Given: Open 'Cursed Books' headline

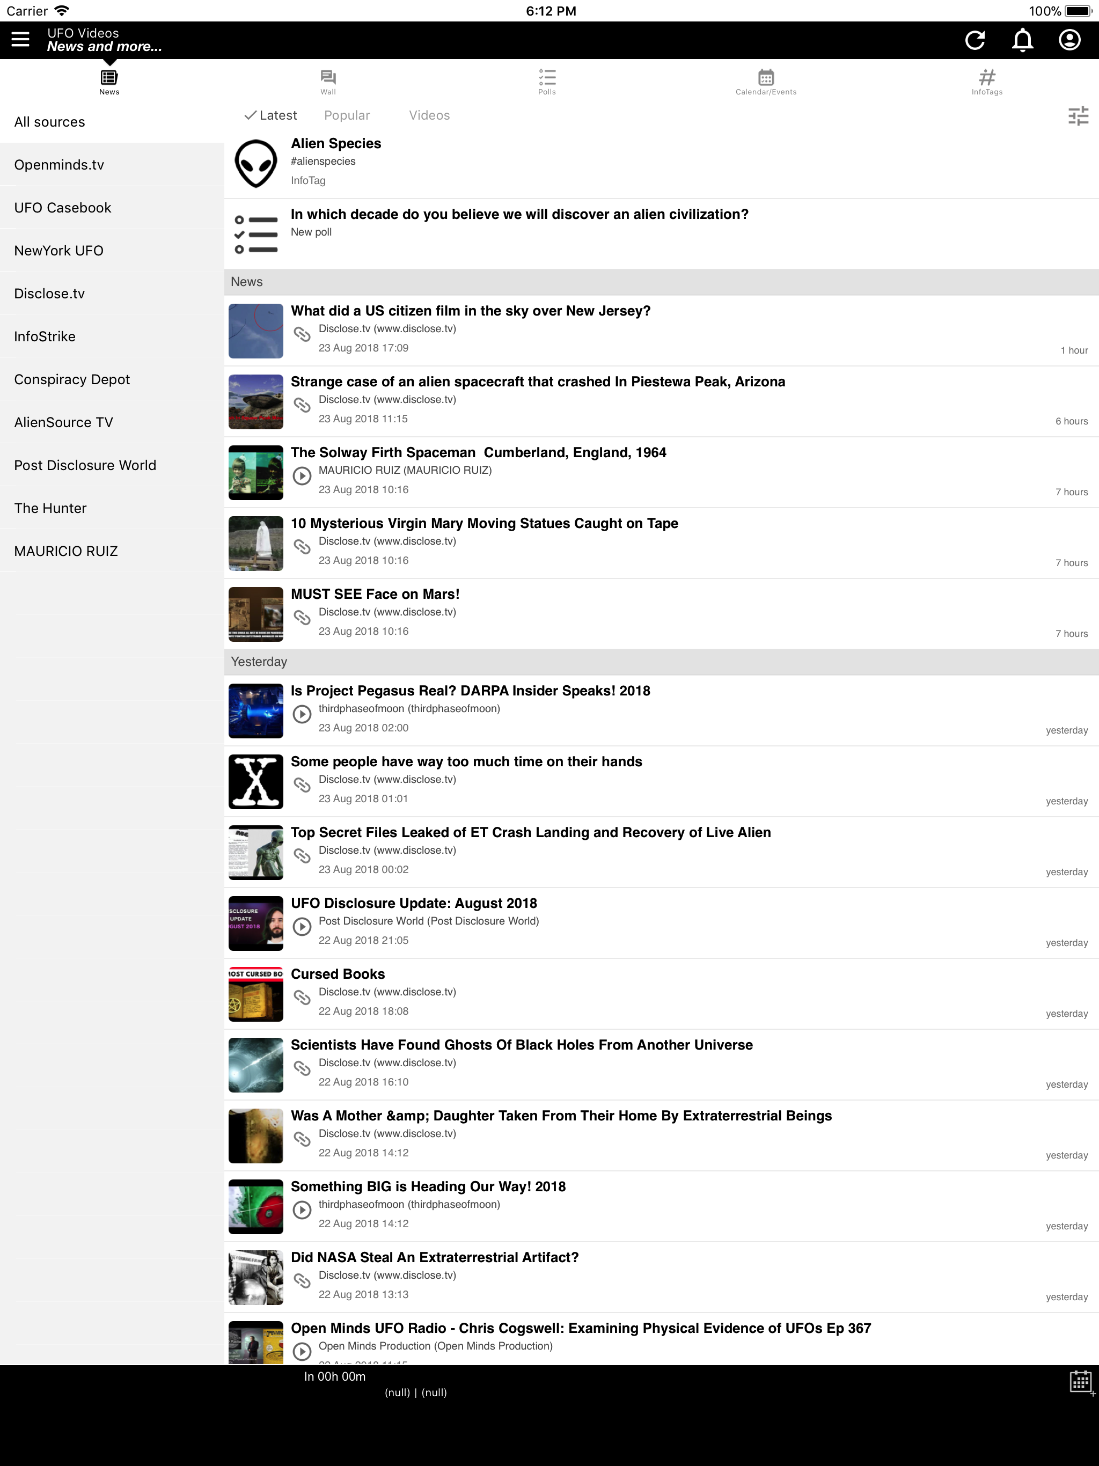Looking at the screenshot, I should [x=338, y=974].
